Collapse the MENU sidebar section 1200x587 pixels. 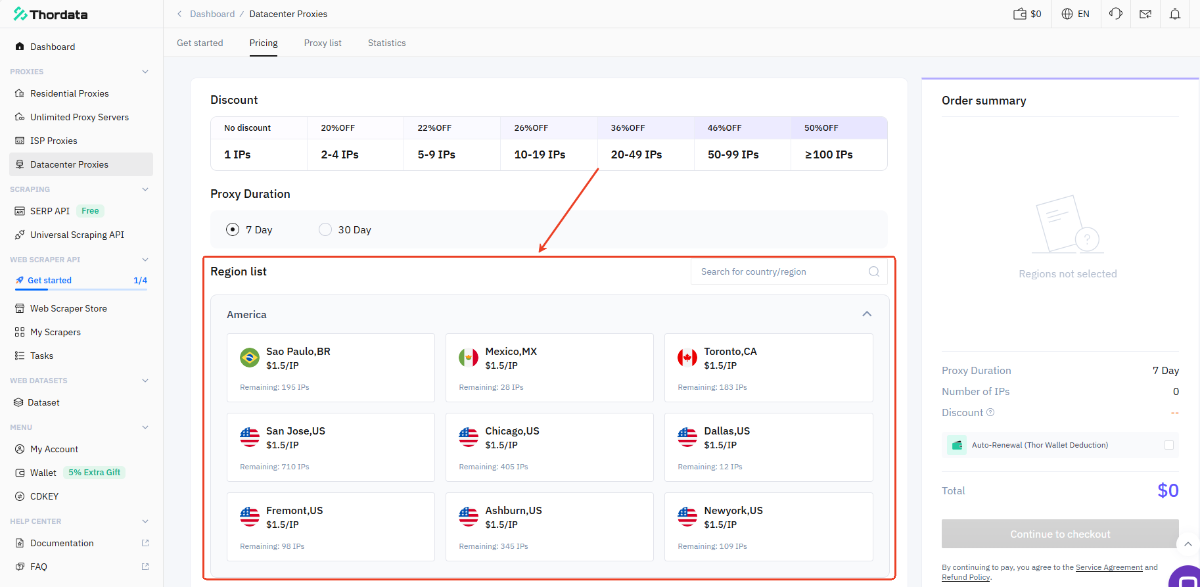click(x=145, y=427)
